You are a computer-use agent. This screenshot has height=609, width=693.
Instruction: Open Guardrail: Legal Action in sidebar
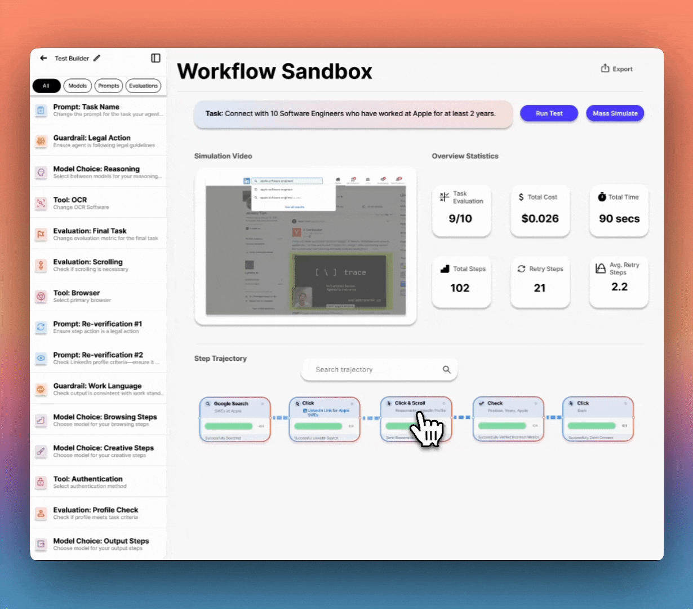pyautogui.click(x=99, y=141)
